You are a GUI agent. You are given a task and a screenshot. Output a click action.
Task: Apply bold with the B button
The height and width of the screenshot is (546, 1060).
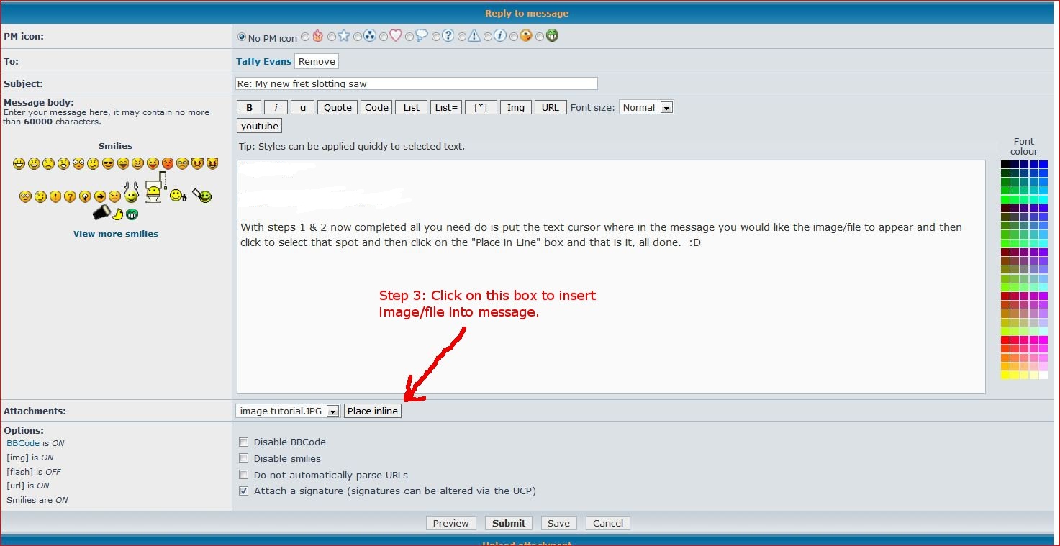(x=249, y=107)
